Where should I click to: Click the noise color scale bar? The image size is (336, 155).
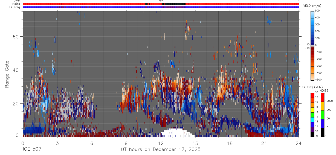(x=323, y=115)
